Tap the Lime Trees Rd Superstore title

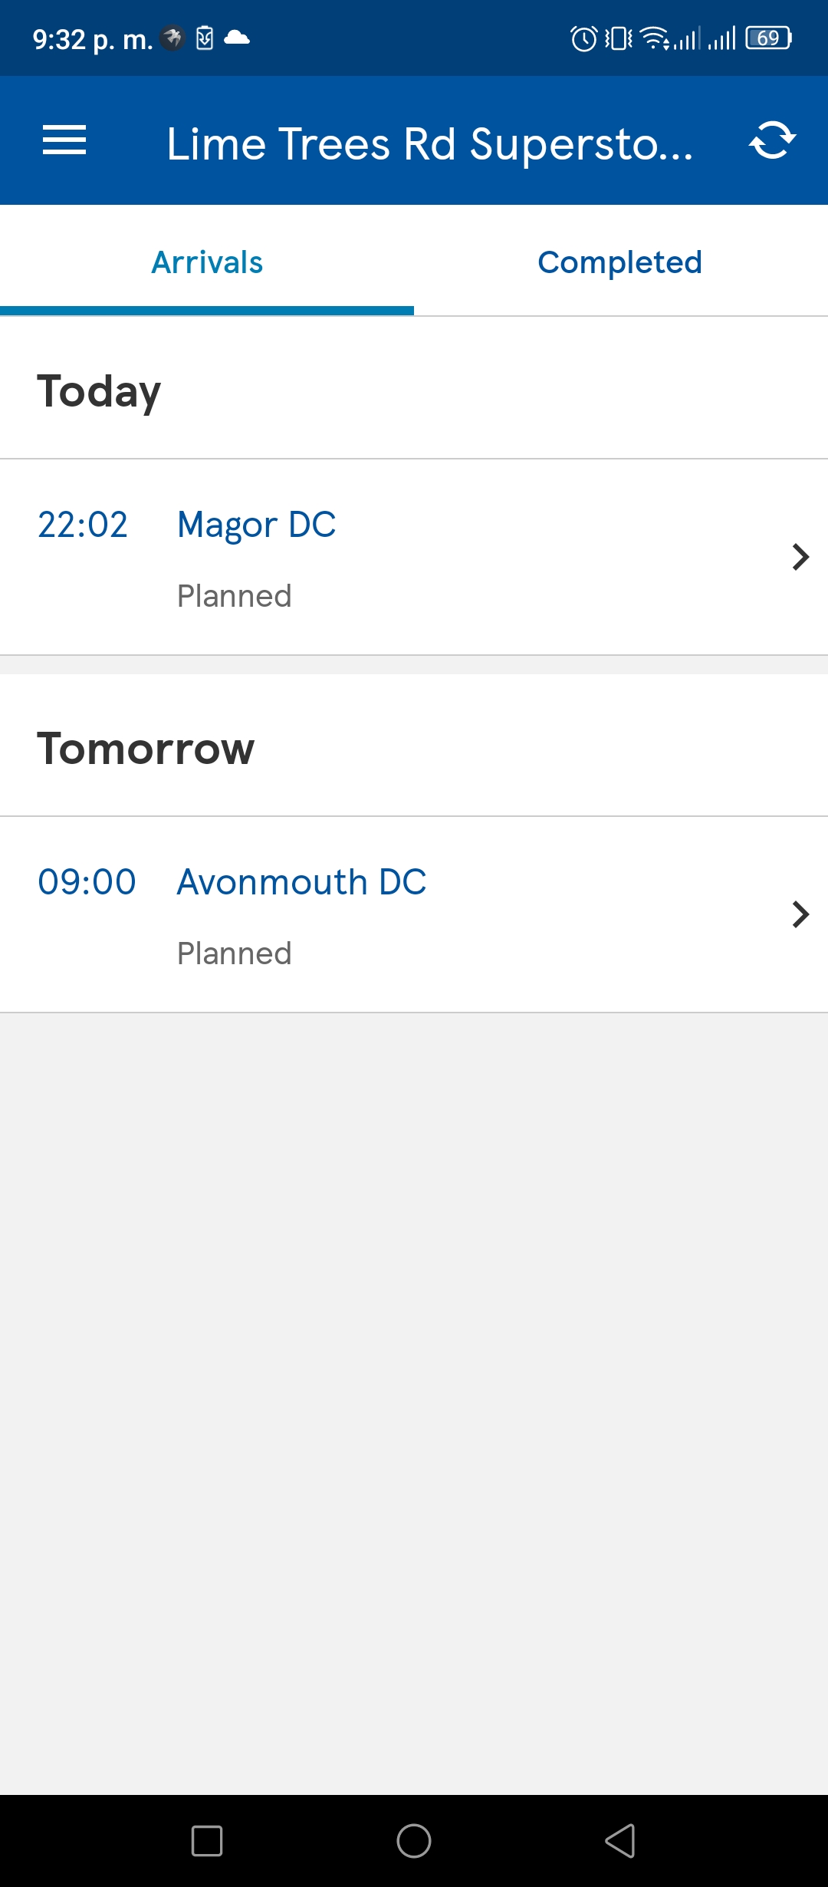[429, 143]
